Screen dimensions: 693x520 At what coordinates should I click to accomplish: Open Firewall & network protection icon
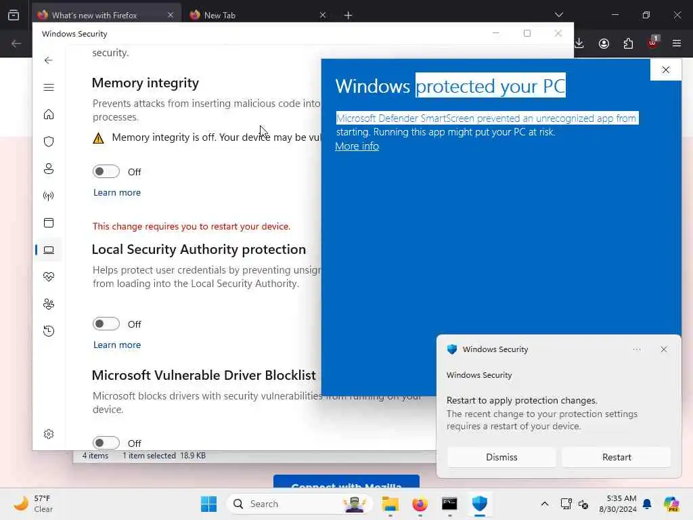point(49,196)
